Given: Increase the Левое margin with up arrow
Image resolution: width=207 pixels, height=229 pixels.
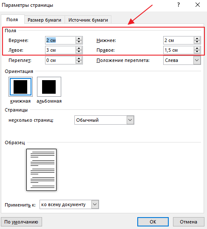Looking at the screenshot, I should coord(79,48).
